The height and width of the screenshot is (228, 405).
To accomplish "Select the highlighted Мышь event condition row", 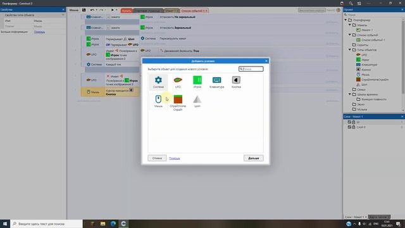I will (110, 92).
